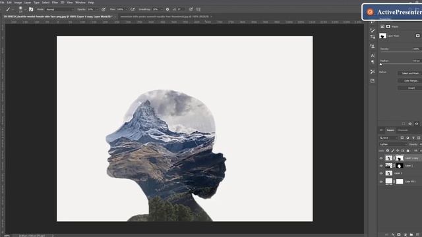Open the File menu
The height and width of the screenshot is (237, 422).
tap(2, 3)
